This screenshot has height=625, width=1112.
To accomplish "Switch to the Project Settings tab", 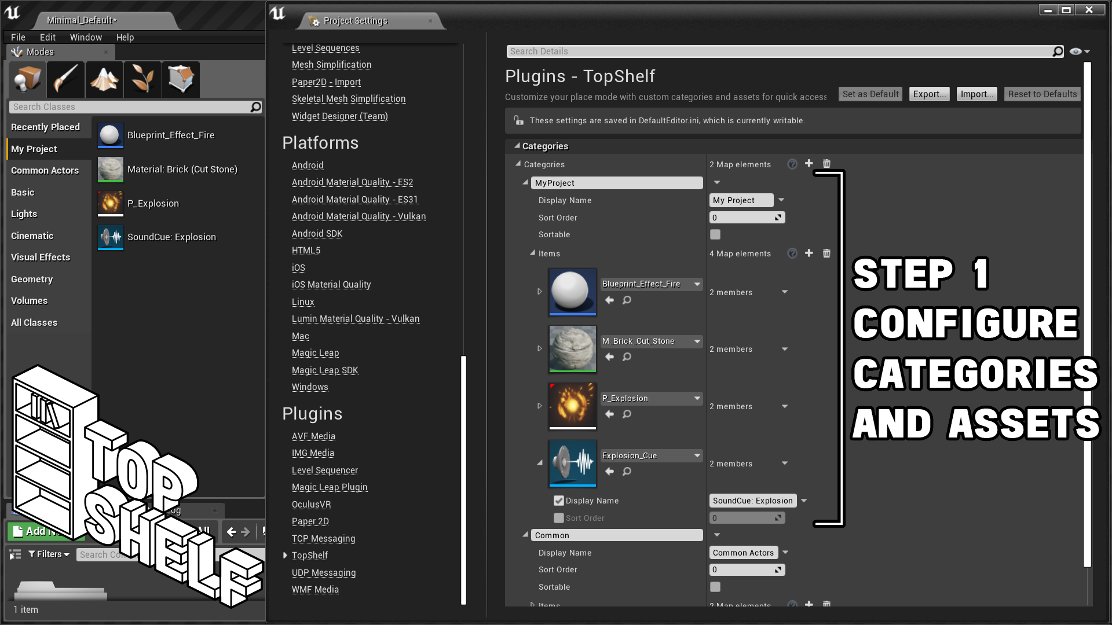I will (371, 21).
